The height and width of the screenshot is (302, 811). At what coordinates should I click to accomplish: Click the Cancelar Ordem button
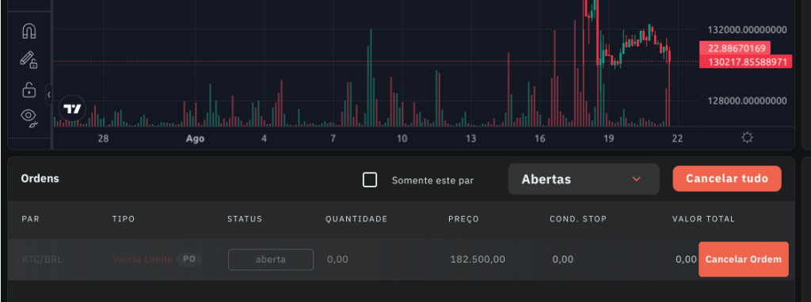pos(743,259)
